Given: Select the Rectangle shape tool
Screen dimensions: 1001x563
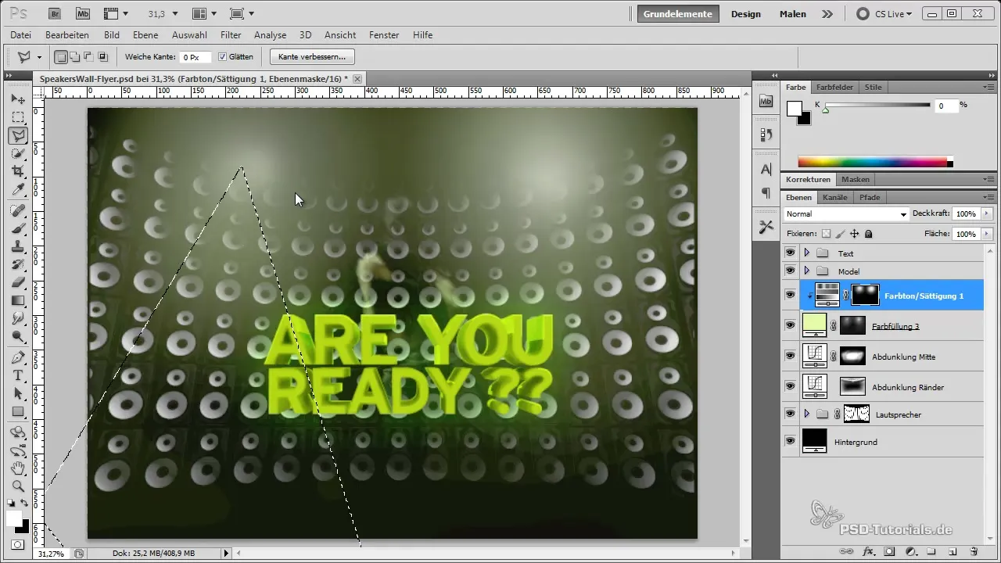Looking at the screenshot, I should 18,411.
